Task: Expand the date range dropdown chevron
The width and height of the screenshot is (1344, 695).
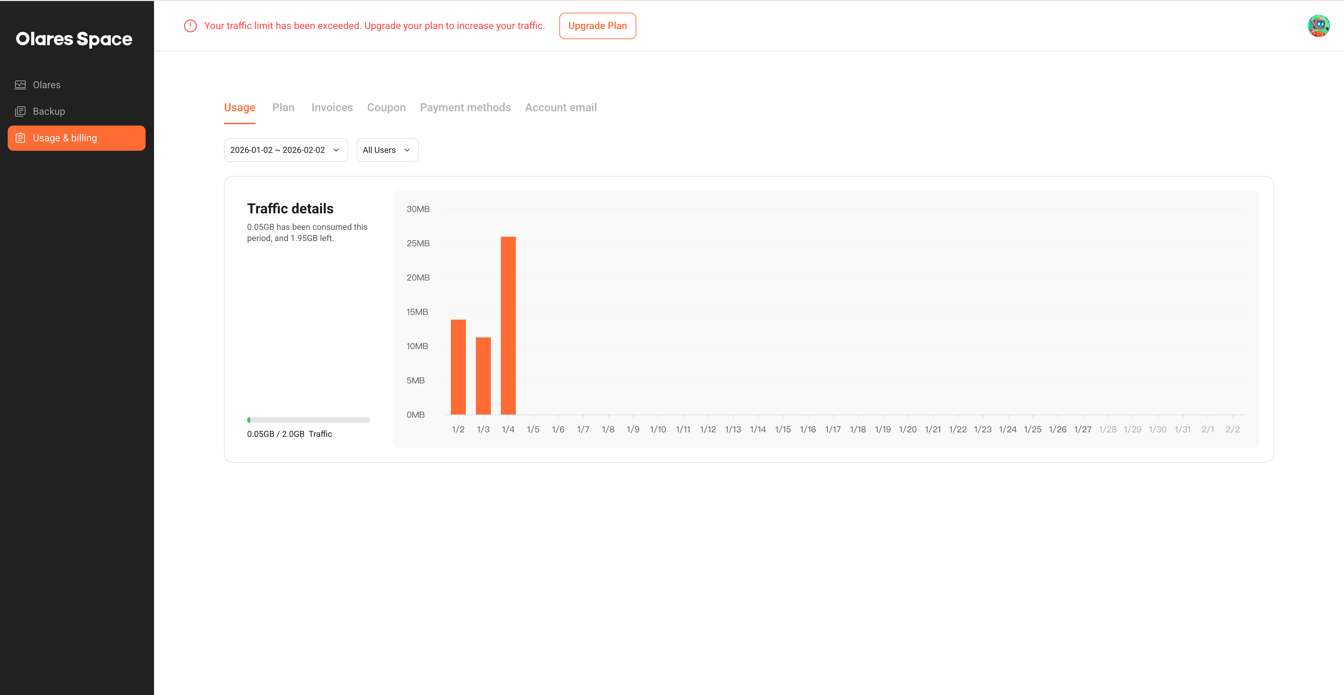Action: 336,150
